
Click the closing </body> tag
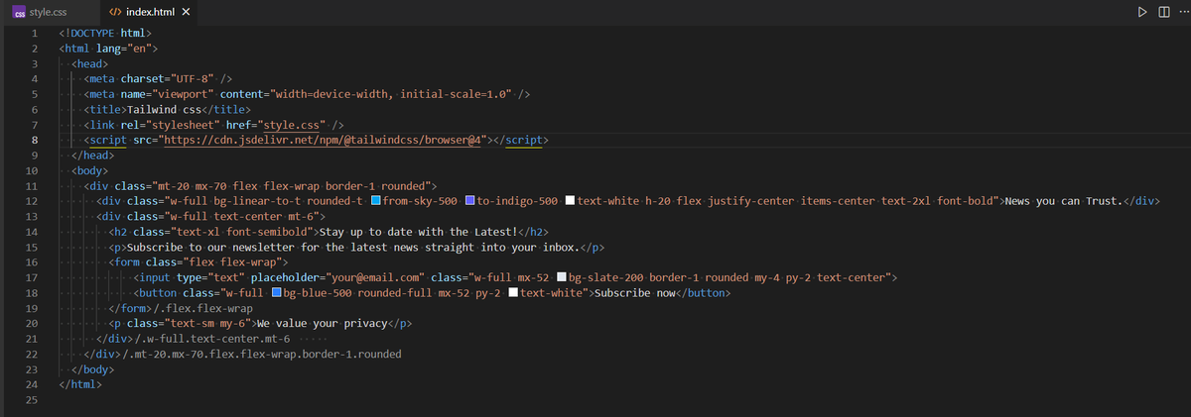[93, 370]
